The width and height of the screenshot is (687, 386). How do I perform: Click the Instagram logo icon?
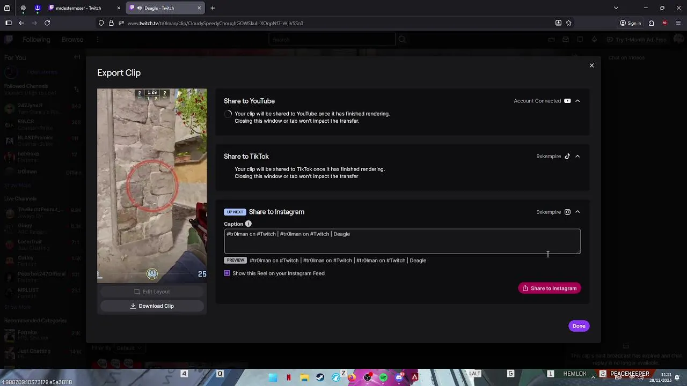567,212
